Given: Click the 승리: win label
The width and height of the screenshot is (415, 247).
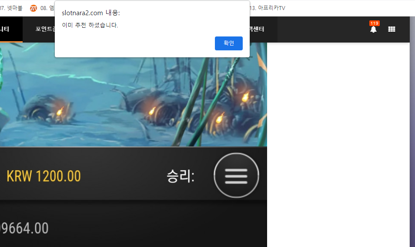Looking at the screenshot, I should click(181, 176).
